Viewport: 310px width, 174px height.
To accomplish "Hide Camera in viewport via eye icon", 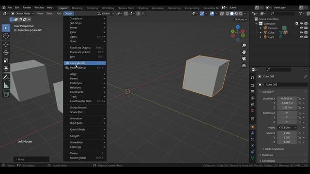I will point(301,28).
